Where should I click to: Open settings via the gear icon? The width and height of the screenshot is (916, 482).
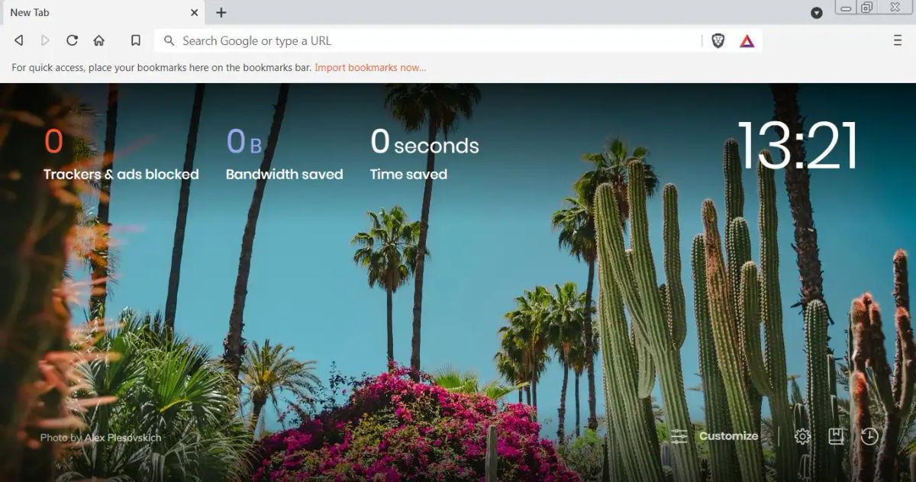(802, 436)
